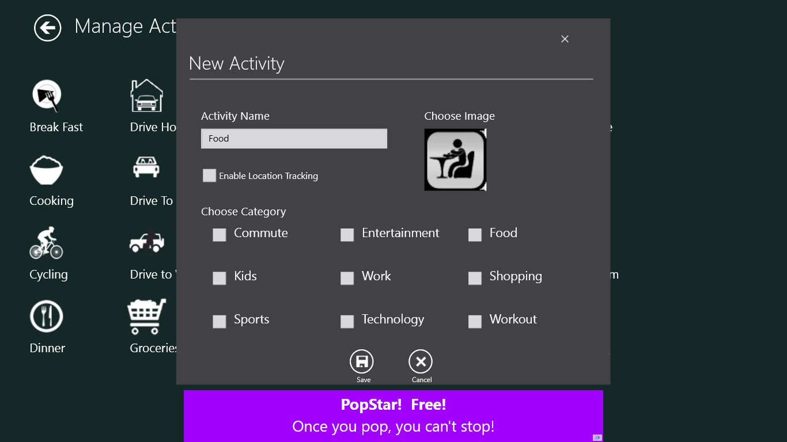Open the Cooking bowl icon
The height and width of the screenshot is (442, 787).
(46, 170)
